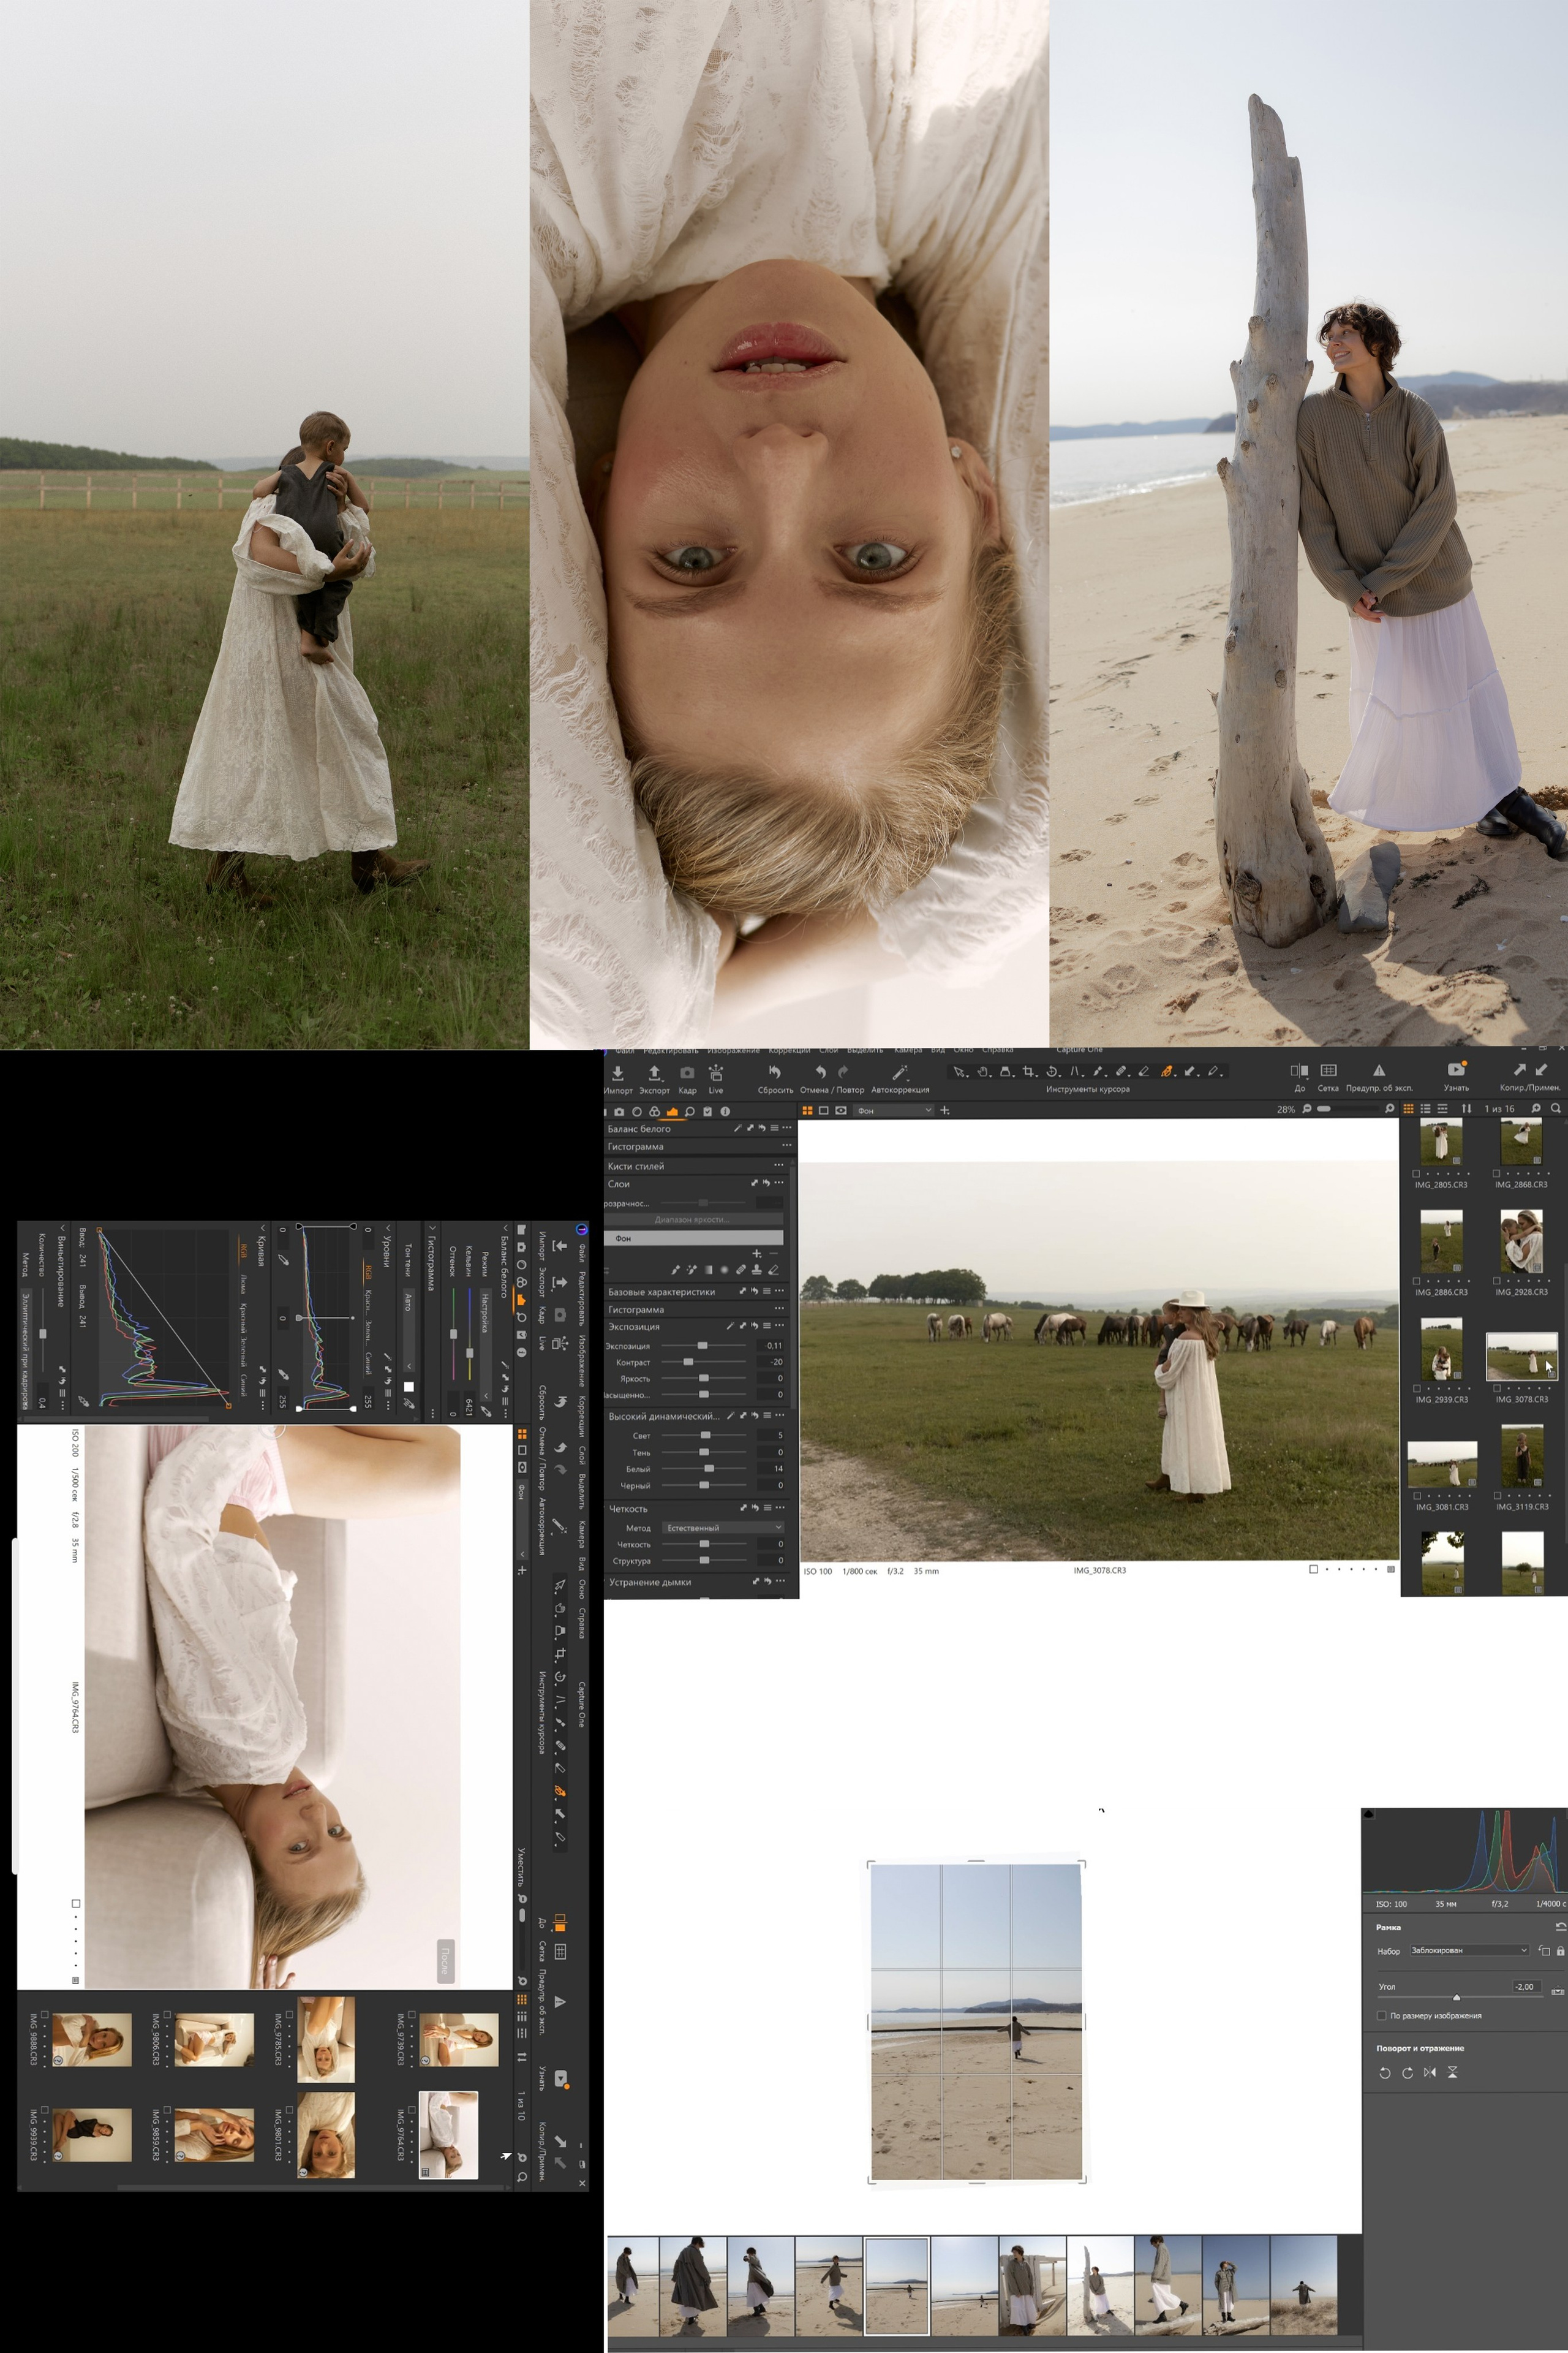Screen dimensions: 1568x2353
Task: Click the Контраст slider handle
Action: tap(688, 1362)
